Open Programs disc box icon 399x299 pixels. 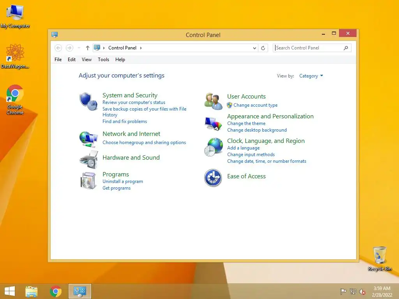pos(88,181)
